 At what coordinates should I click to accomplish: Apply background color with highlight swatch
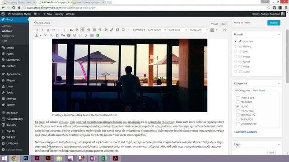pyautogui.click(x=212, y=30)
